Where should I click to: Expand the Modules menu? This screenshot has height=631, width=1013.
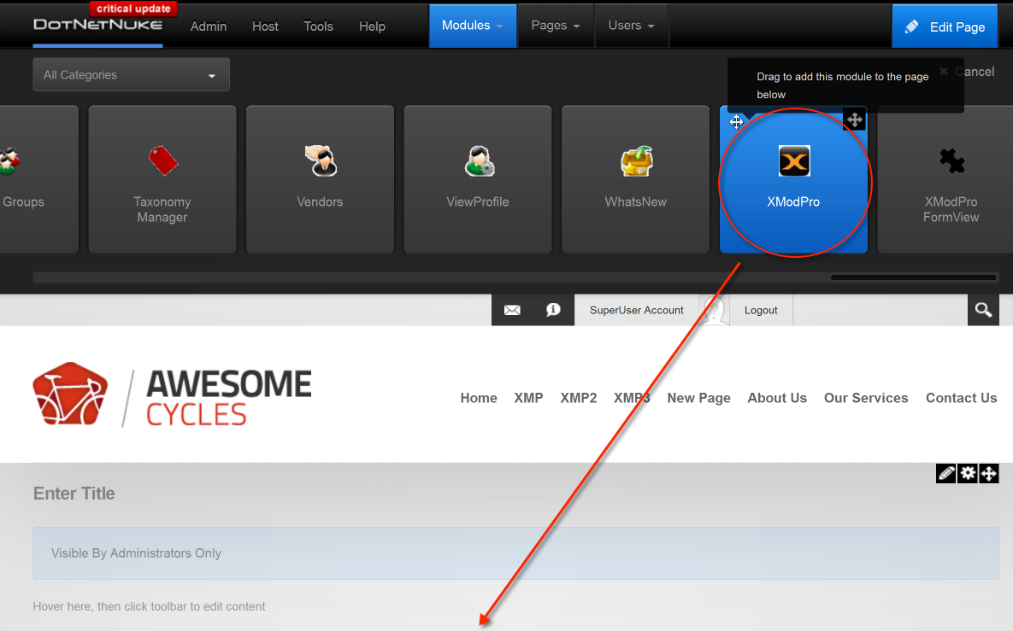pyautogui.click(x=472, y=26)
